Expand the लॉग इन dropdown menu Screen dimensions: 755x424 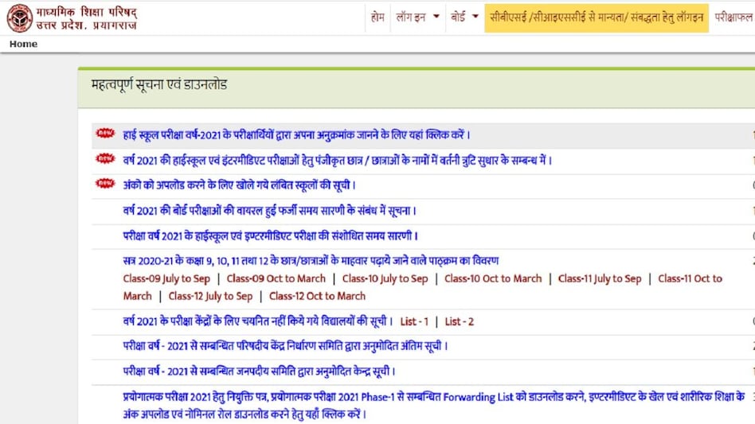(x=417, y=18)
